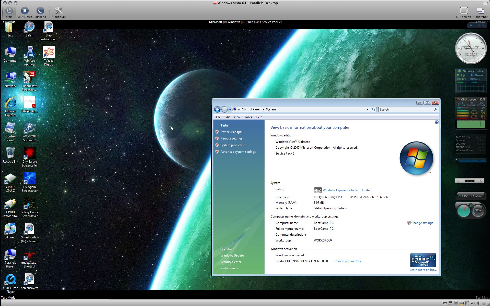This screenshot has height=306, width=490.
Task: Click the help question mark icon
Action: (437, 122)
